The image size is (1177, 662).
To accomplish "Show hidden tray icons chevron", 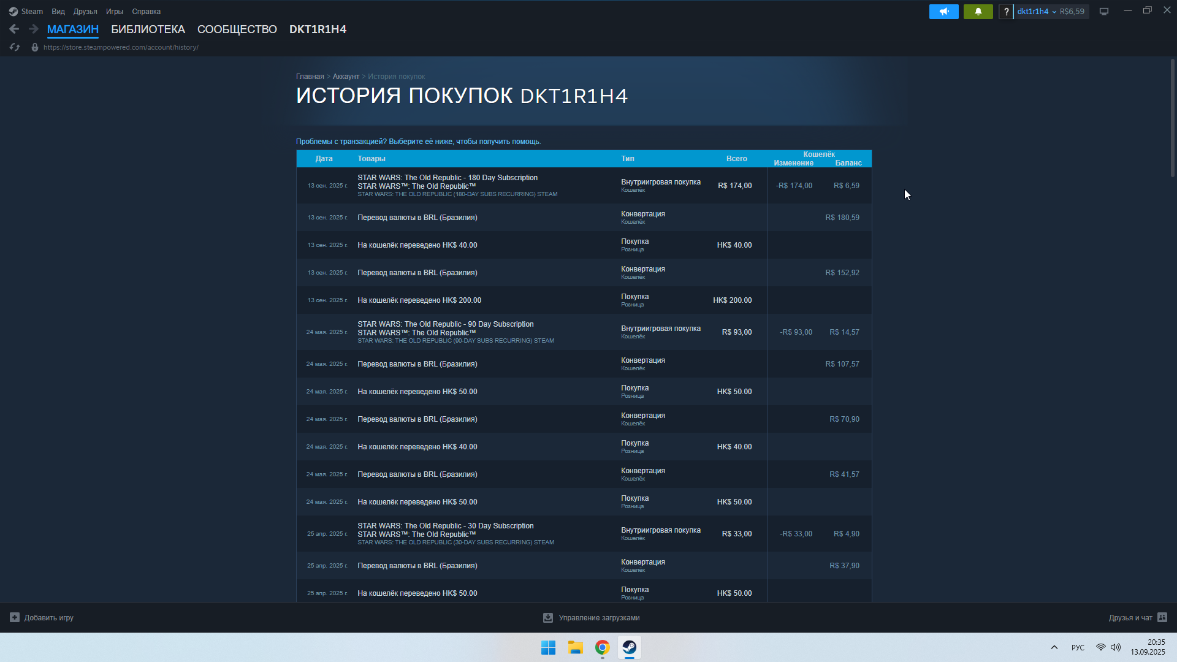I will click(1054, 647).
